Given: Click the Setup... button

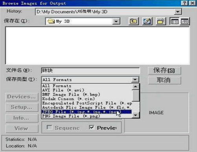Looking at the screenshot, I should [x=22, y=107].
